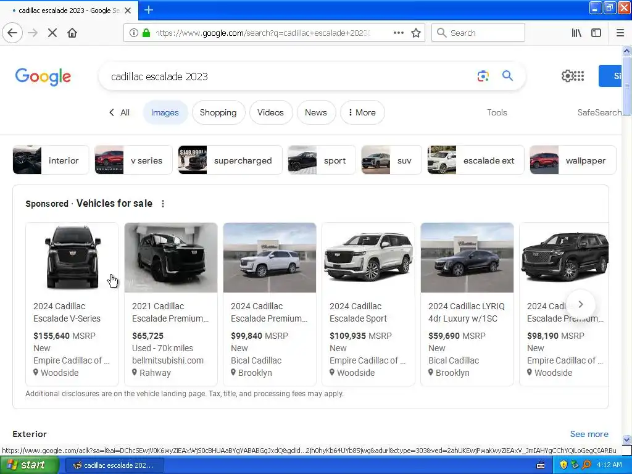
Task: Click the blue Sign in button
Action: (610, 76)
